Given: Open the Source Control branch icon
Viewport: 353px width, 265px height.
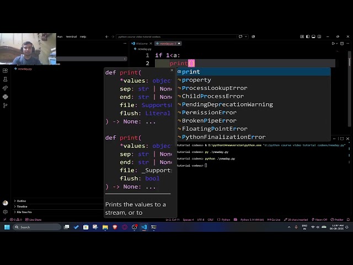Looking at the screenshot, I should pos(5,105).
